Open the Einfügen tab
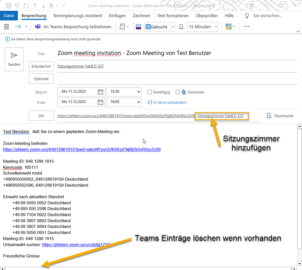This screenshot has width=302, height=270. point(117,16)
